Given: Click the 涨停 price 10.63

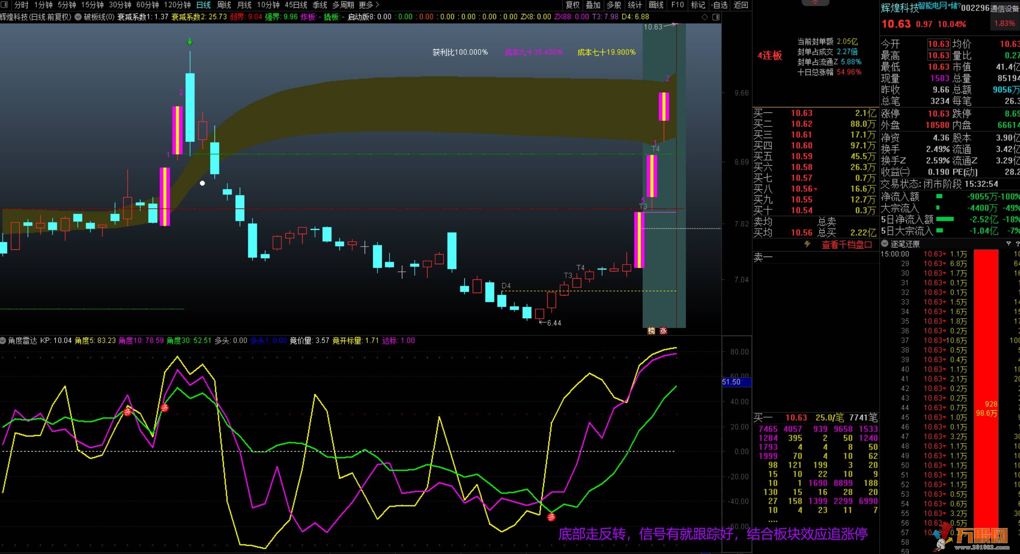Looking at the screenshot, I should point(939,114).
